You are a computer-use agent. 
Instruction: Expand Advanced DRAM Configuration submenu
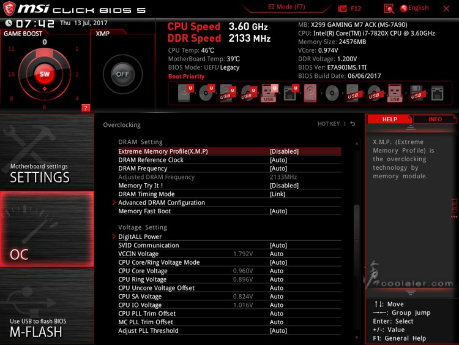[x=162, y=202]
